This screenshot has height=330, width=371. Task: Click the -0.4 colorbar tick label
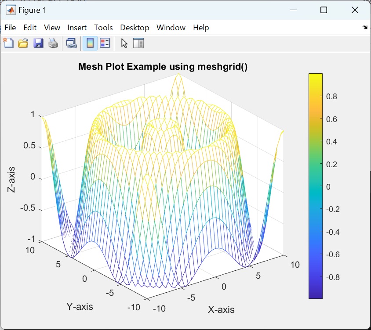(333, 232)
